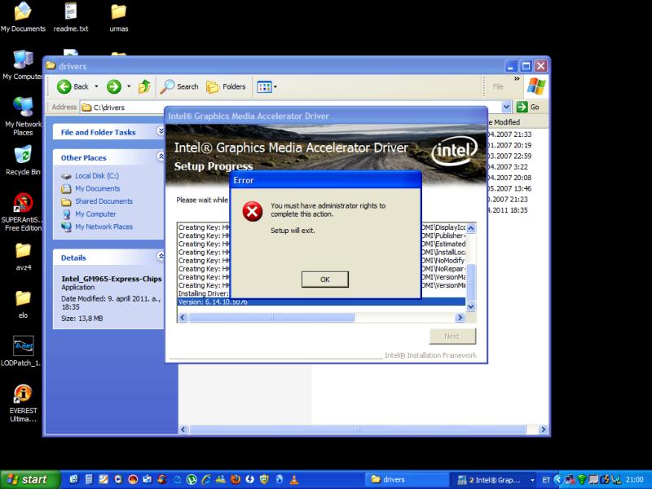
Task: Expand the toolbar overflow chevron
Action: (517, 78)
